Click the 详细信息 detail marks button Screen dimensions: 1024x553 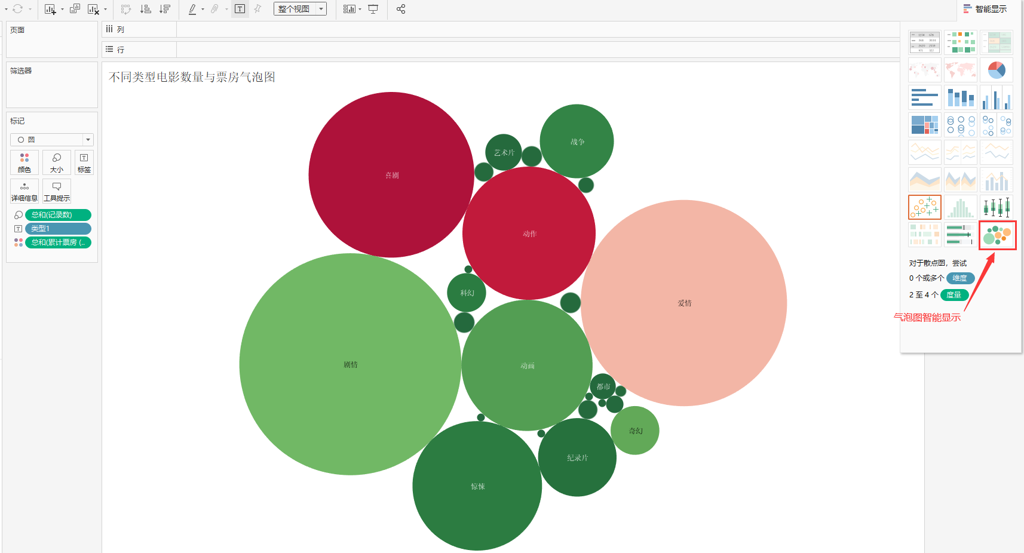pos(24,191)
